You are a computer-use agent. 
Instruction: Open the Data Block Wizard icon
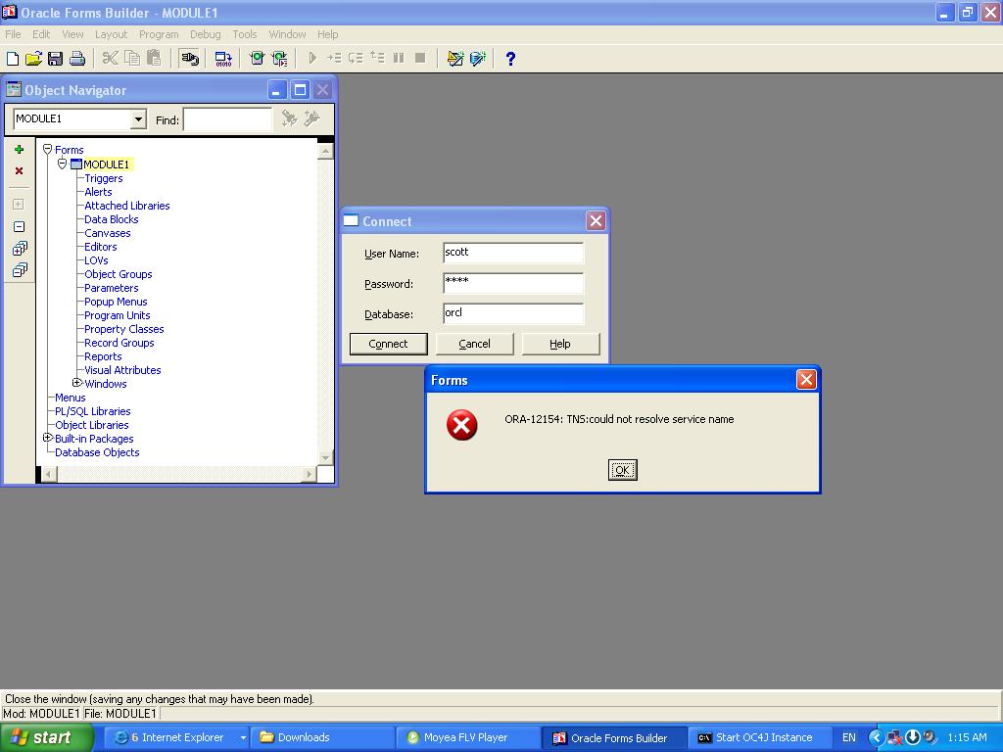(478, 59)
